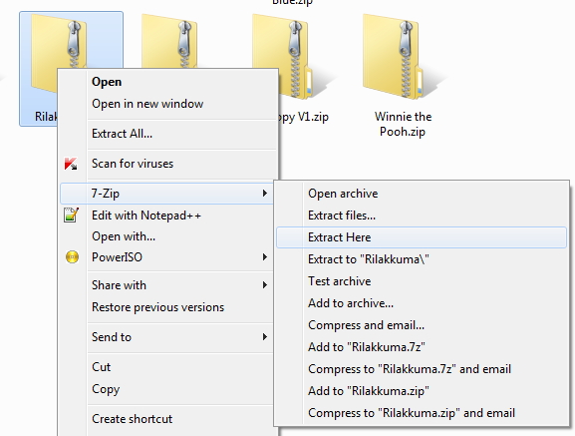This screenshot has height=436, width=575.
Task: Select the Kaspersky scan icon
Action: pyautogui.click(x=71, y=164)
